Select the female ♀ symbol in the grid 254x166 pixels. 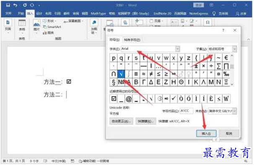pyautogui.click(x=189, y=74)
